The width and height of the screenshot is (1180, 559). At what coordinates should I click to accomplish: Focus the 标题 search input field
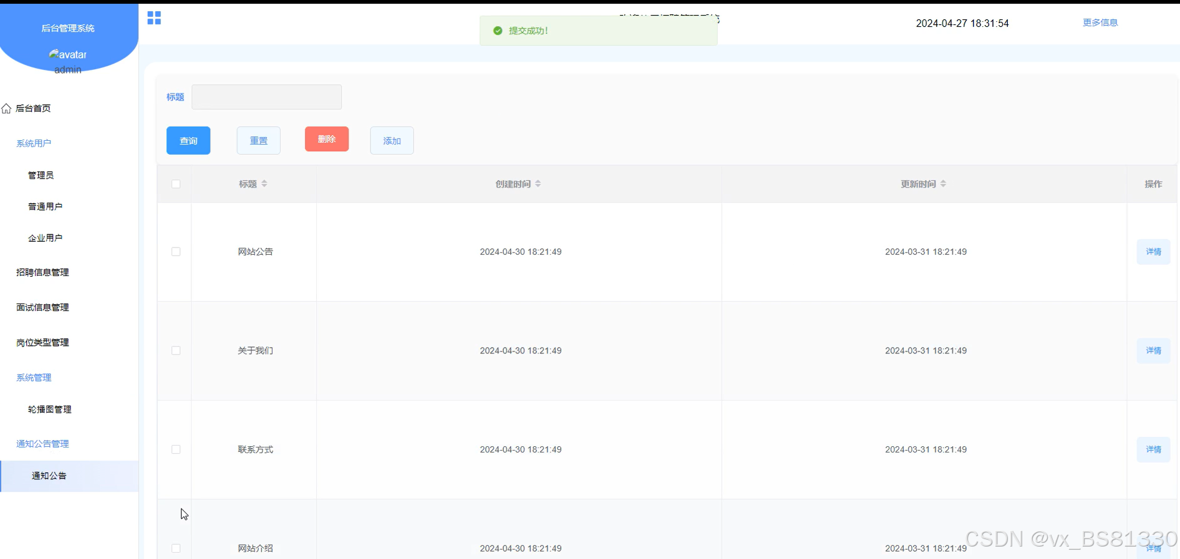(266, 97)
